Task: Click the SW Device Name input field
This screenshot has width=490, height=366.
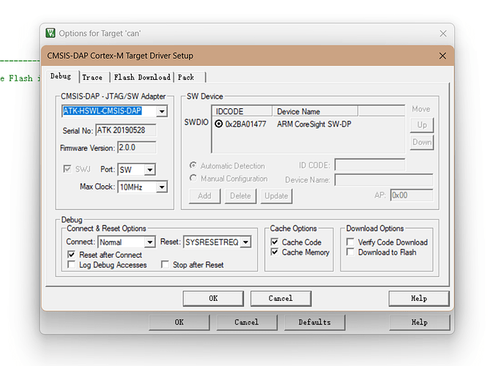Action: [x=384, y=180]
